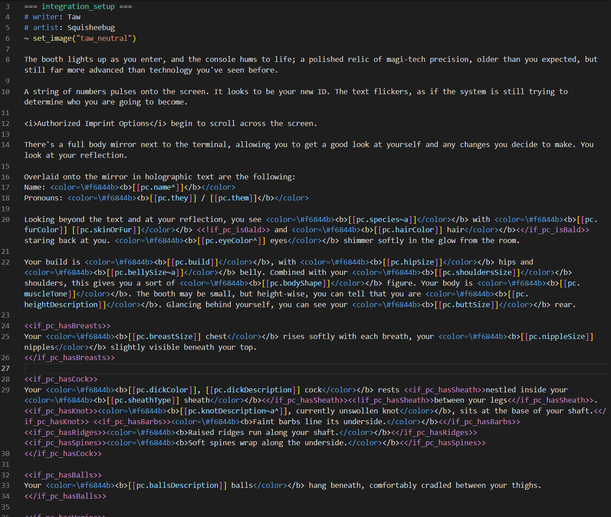Click the "taw_neutral" string argument
Screen dimensions: 611x517
coord(104,39)
